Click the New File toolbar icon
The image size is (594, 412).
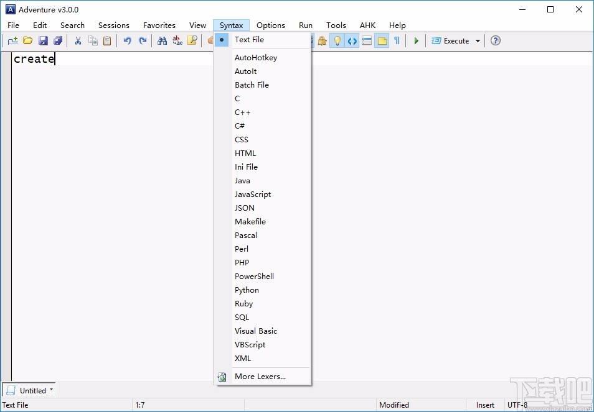coord(13,40)
